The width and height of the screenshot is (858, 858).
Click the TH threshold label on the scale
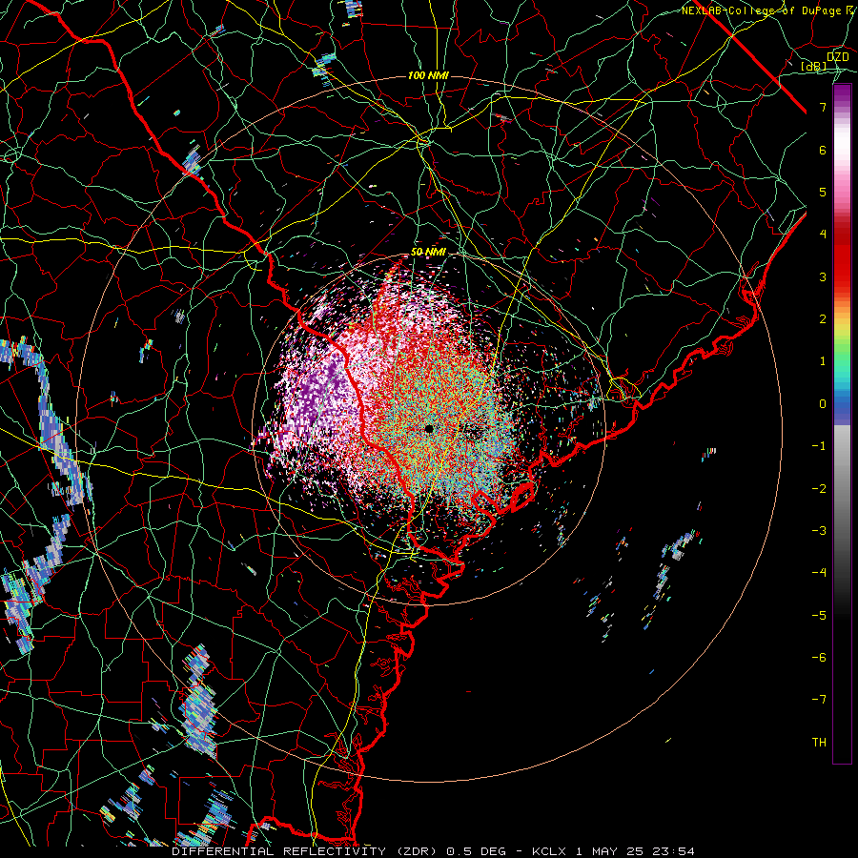pos(819,743)
